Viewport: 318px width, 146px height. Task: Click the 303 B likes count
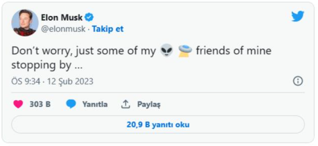[x=40, y=104]
